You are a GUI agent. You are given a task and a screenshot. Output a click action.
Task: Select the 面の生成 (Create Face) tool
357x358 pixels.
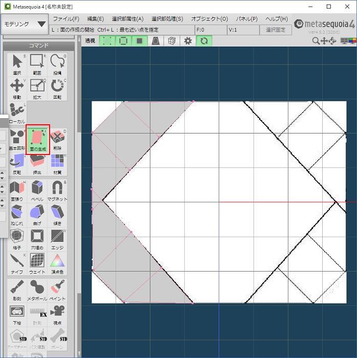[37, 139]
